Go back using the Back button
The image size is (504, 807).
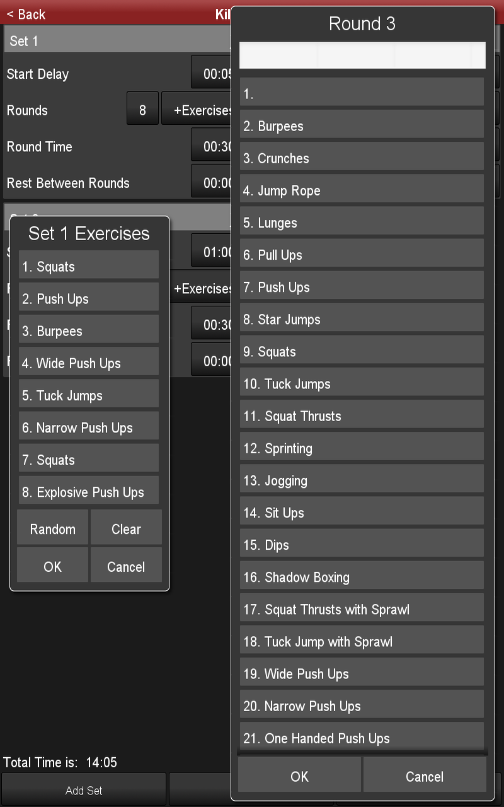[x=26, y=14]
